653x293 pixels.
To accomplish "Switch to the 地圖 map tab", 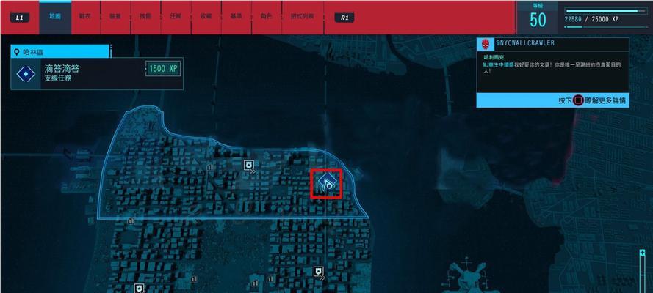I will point(55,17).
